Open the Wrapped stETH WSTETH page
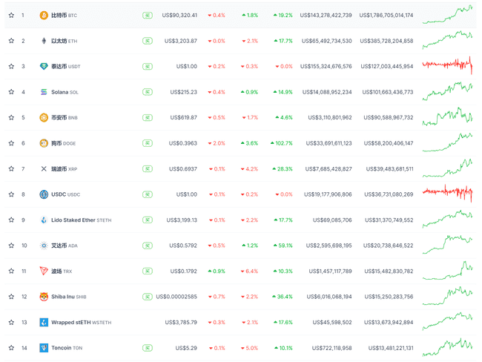The height and width of the screenshot is (362, 482). point(81,323)
